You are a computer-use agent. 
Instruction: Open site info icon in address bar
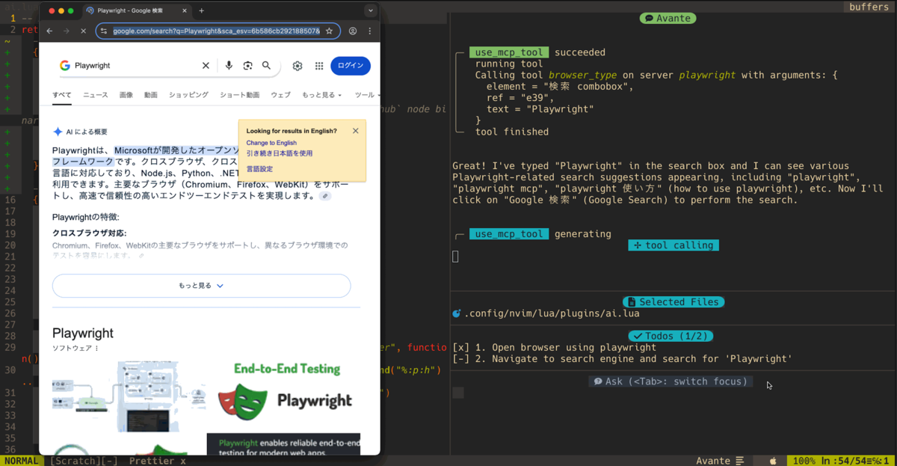[x=105, y=31]
